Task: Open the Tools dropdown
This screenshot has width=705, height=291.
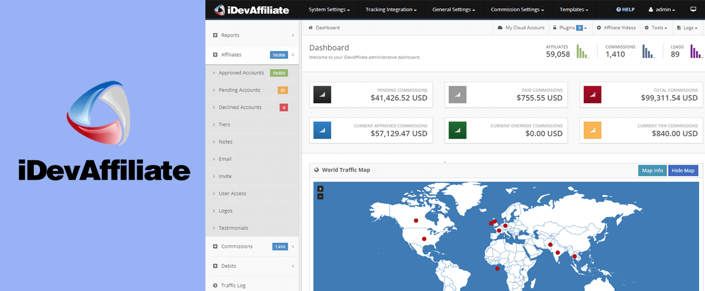Action: pyautogui.click(x=657, y=28)
